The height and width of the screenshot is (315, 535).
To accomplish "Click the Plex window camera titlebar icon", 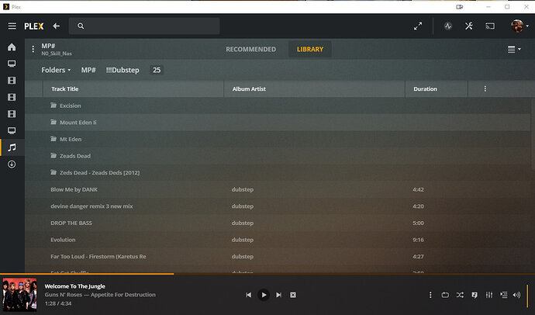I will 460,7.
